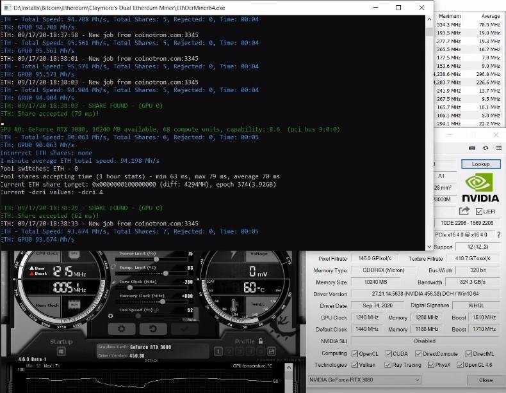Click the console icon in the Claymore title bar

(x=7, y=8)
